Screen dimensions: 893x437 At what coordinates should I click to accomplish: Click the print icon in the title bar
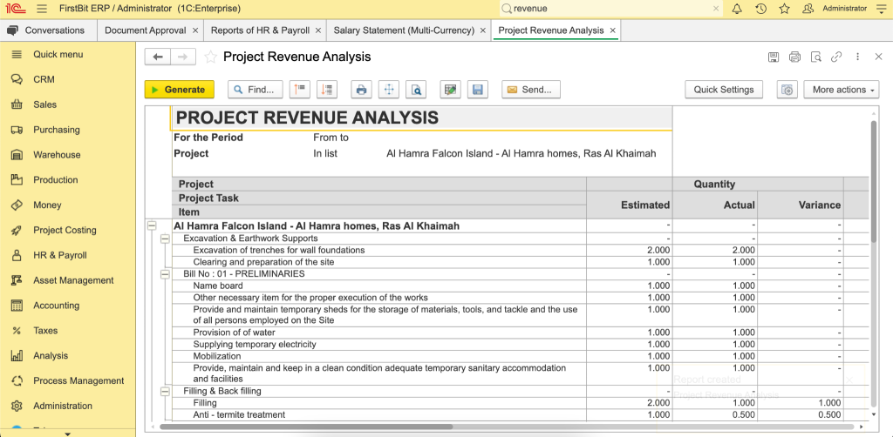pyautogui.click(x=794, y=57)
